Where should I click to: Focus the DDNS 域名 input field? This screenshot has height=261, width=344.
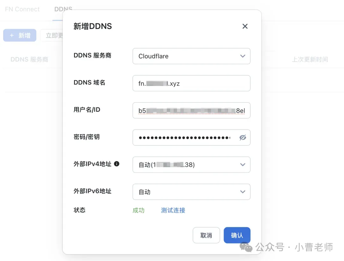[x=191, y=83]
